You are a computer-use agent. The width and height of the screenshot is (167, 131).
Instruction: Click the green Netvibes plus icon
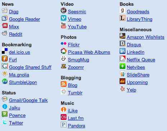[x=122, y=66]
